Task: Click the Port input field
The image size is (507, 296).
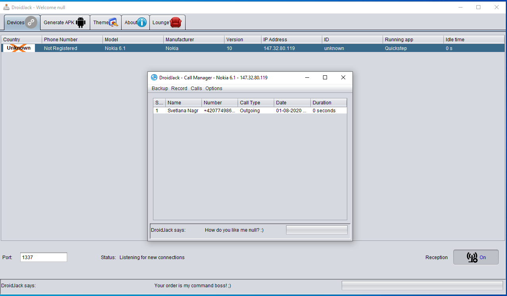Action: click(44, 257)
